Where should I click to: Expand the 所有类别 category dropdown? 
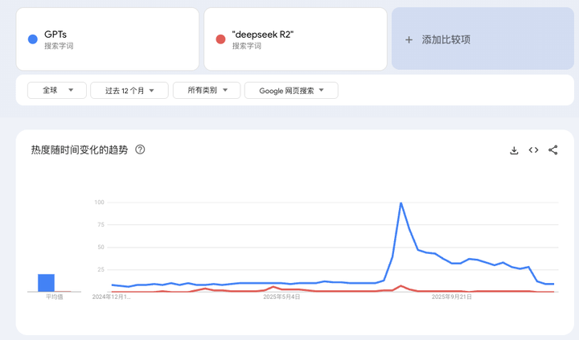tap(206, 91)
